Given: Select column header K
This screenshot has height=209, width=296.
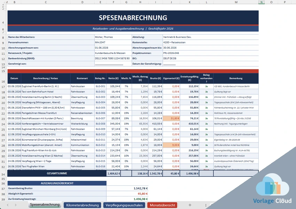Looking at the screenshot, I should [x=189, y=2].
